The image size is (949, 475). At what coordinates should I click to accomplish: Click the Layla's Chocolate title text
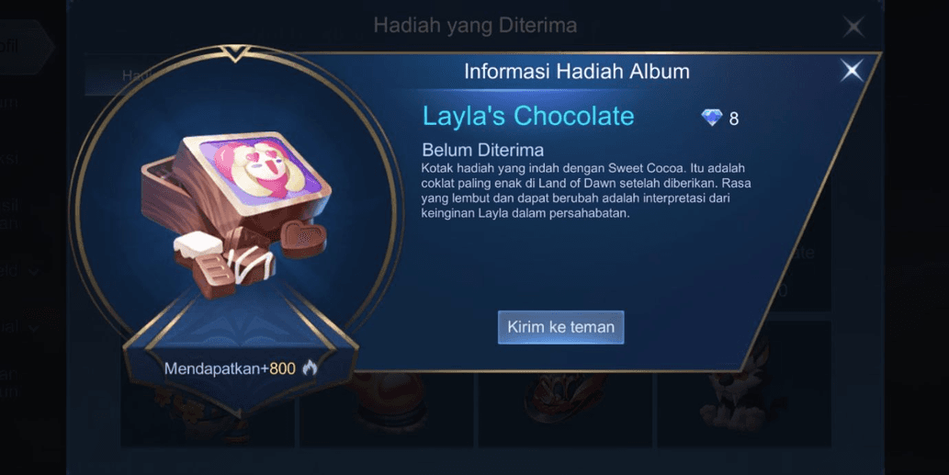(x=527, y=116)
